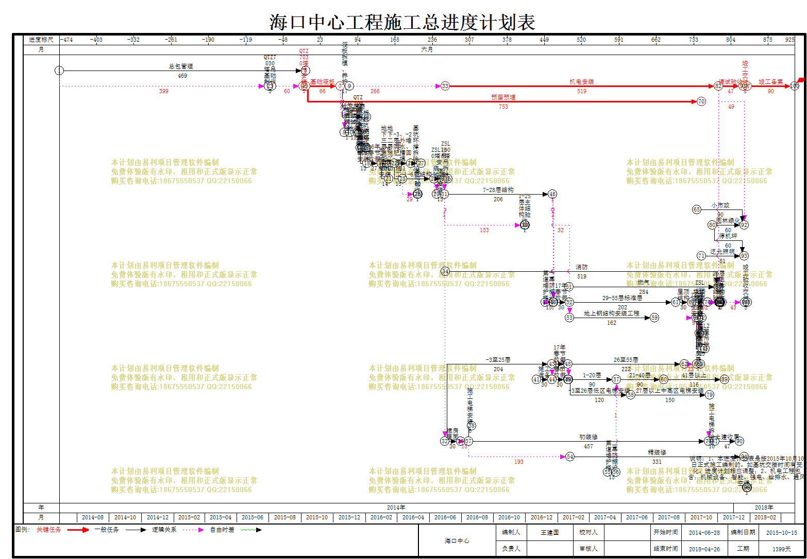Click the free float value 193
This screenshot has height=559, width=807.
pos(519,462)
